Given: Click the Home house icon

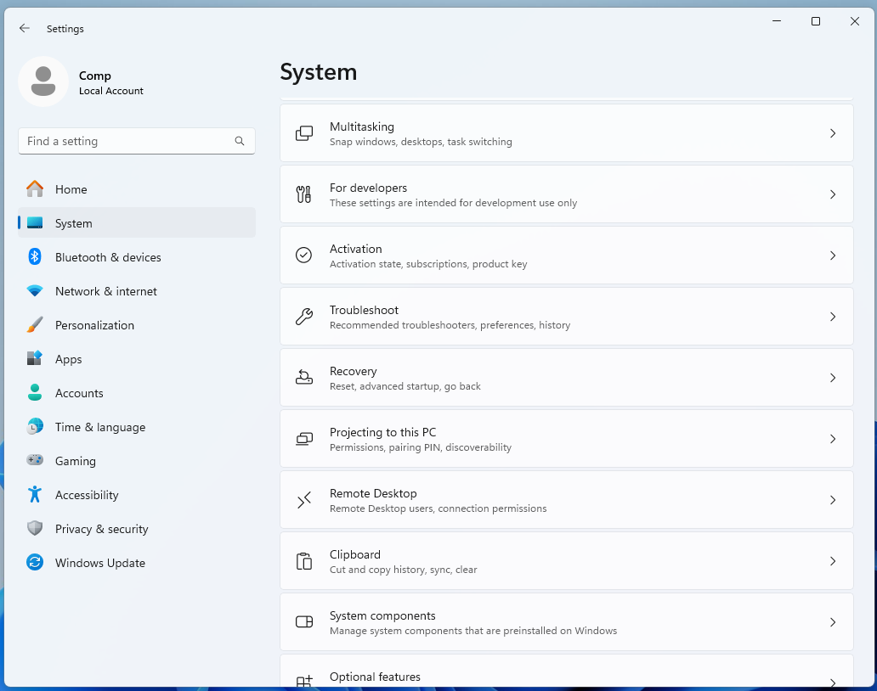Looking at the screenshot, I should (x=35, y=188).
